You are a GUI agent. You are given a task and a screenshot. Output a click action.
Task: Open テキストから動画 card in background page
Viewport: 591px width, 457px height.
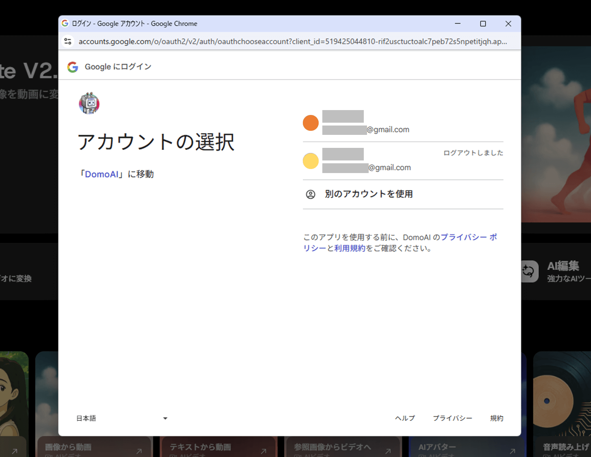point(218,446)
